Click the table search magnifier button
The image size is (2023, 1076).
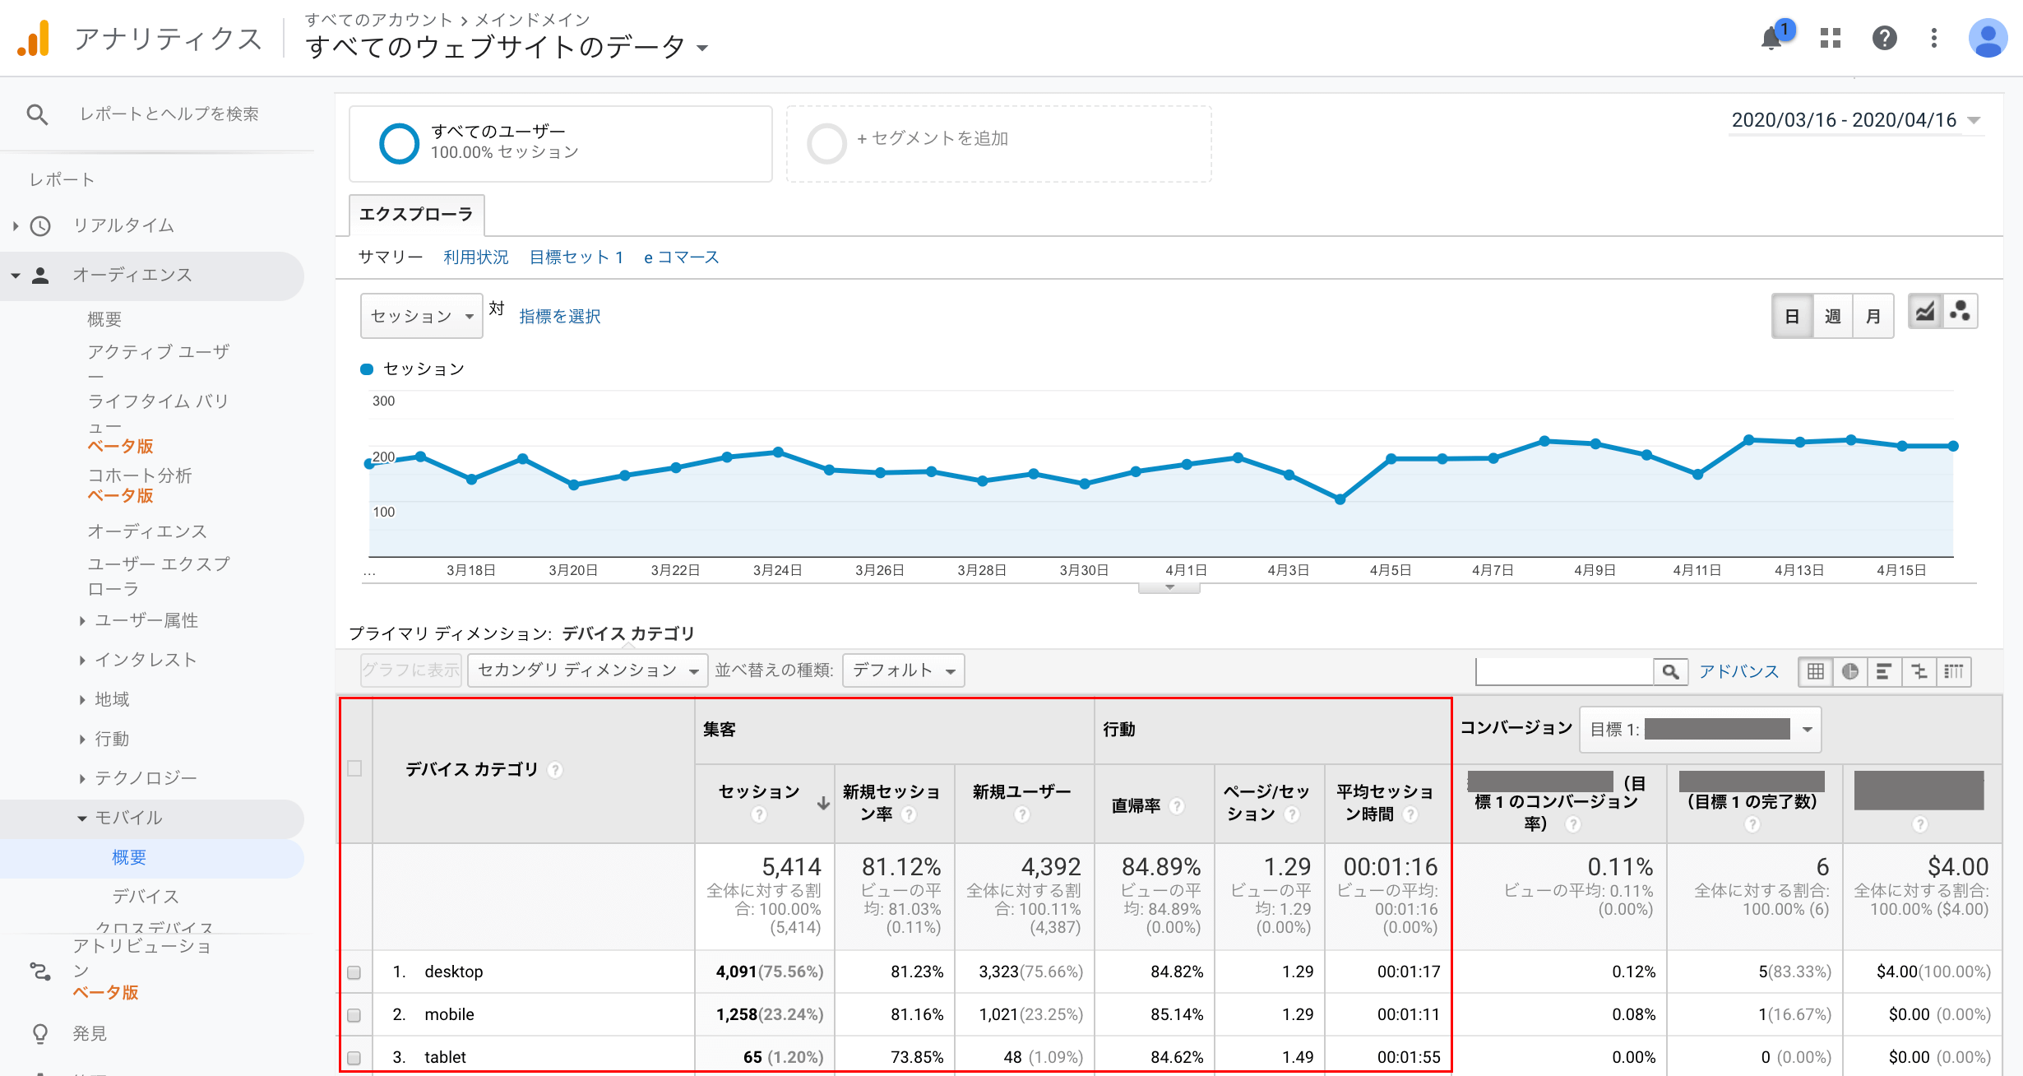click(1671, 672)
